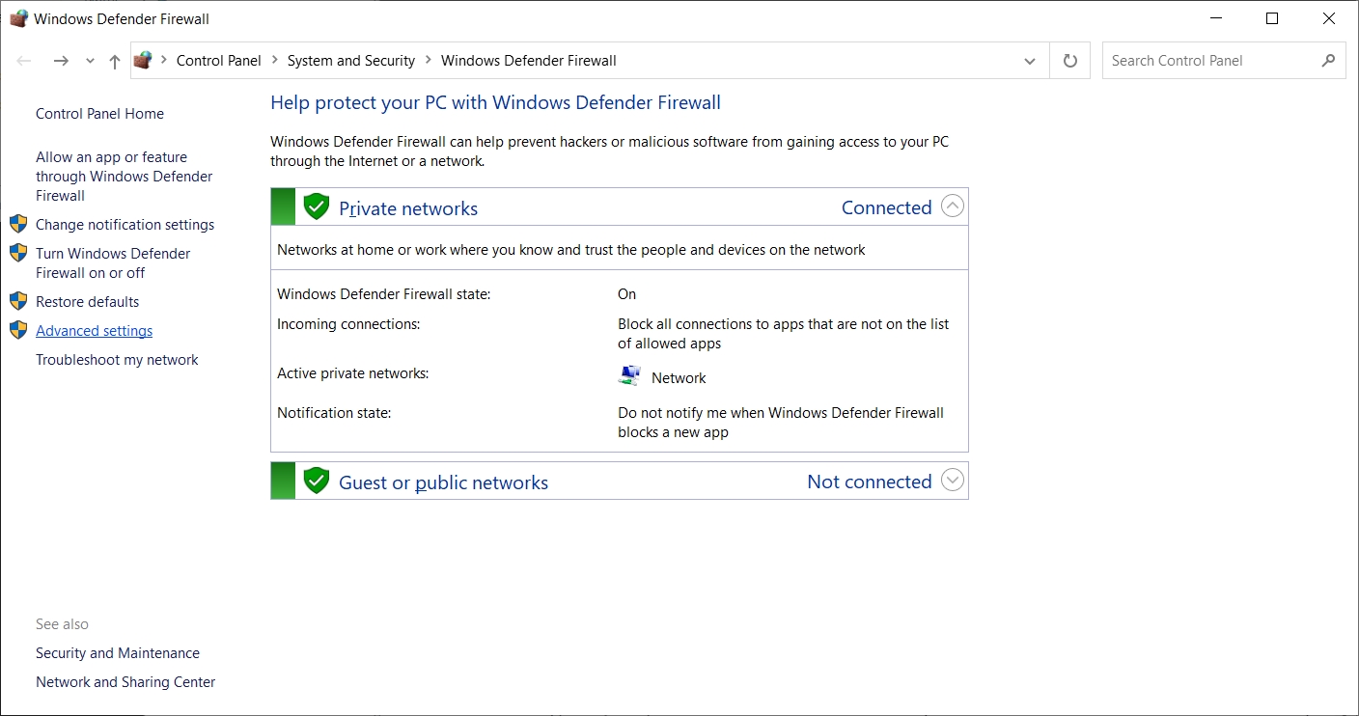Click the shield icon beside Change notification settings
Viewport: 1359px width, 716px height.
click(18, 224)
